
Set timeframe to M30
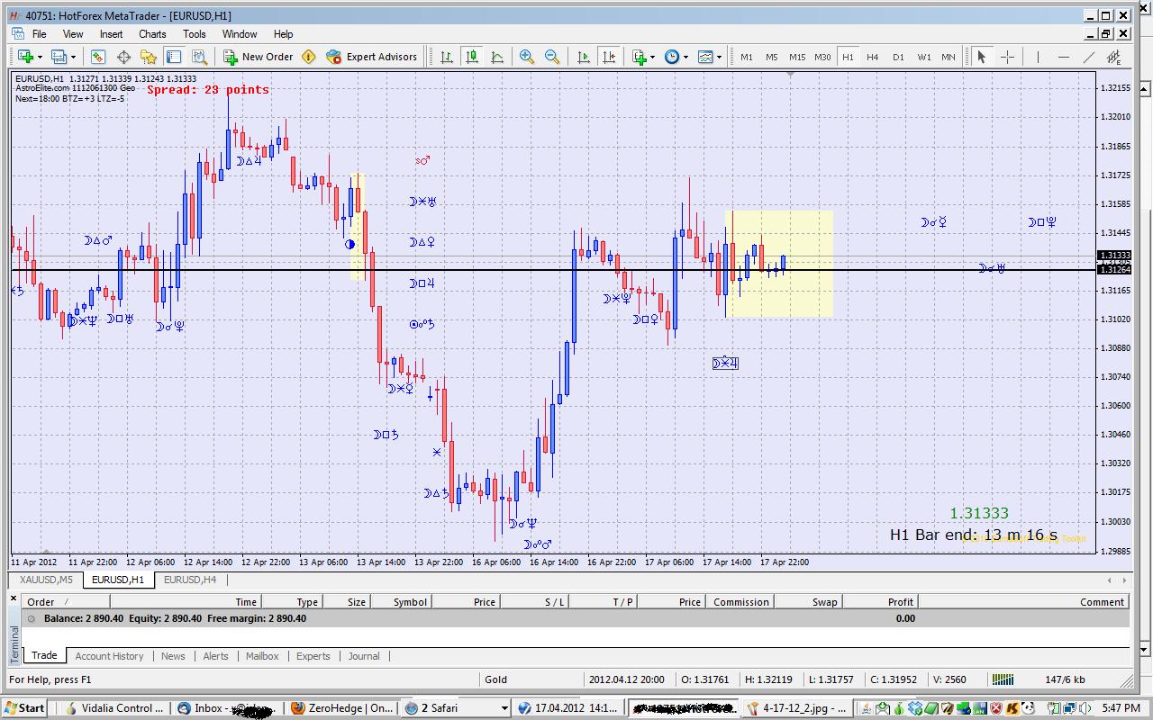pyautogui.click(x=822, y=57)
